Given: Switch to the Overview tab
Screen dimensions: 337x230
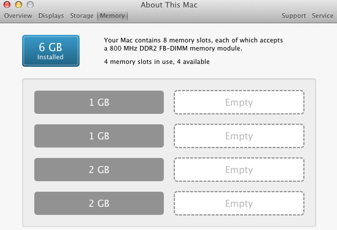Looking at the screenshot, I should (x=18, y=16).
